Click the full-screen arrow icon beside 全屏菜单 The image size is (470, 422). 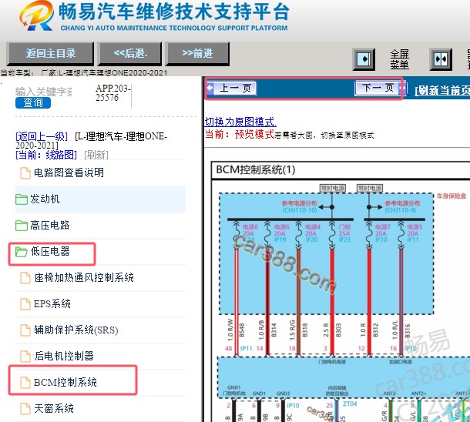coord(364,59)
